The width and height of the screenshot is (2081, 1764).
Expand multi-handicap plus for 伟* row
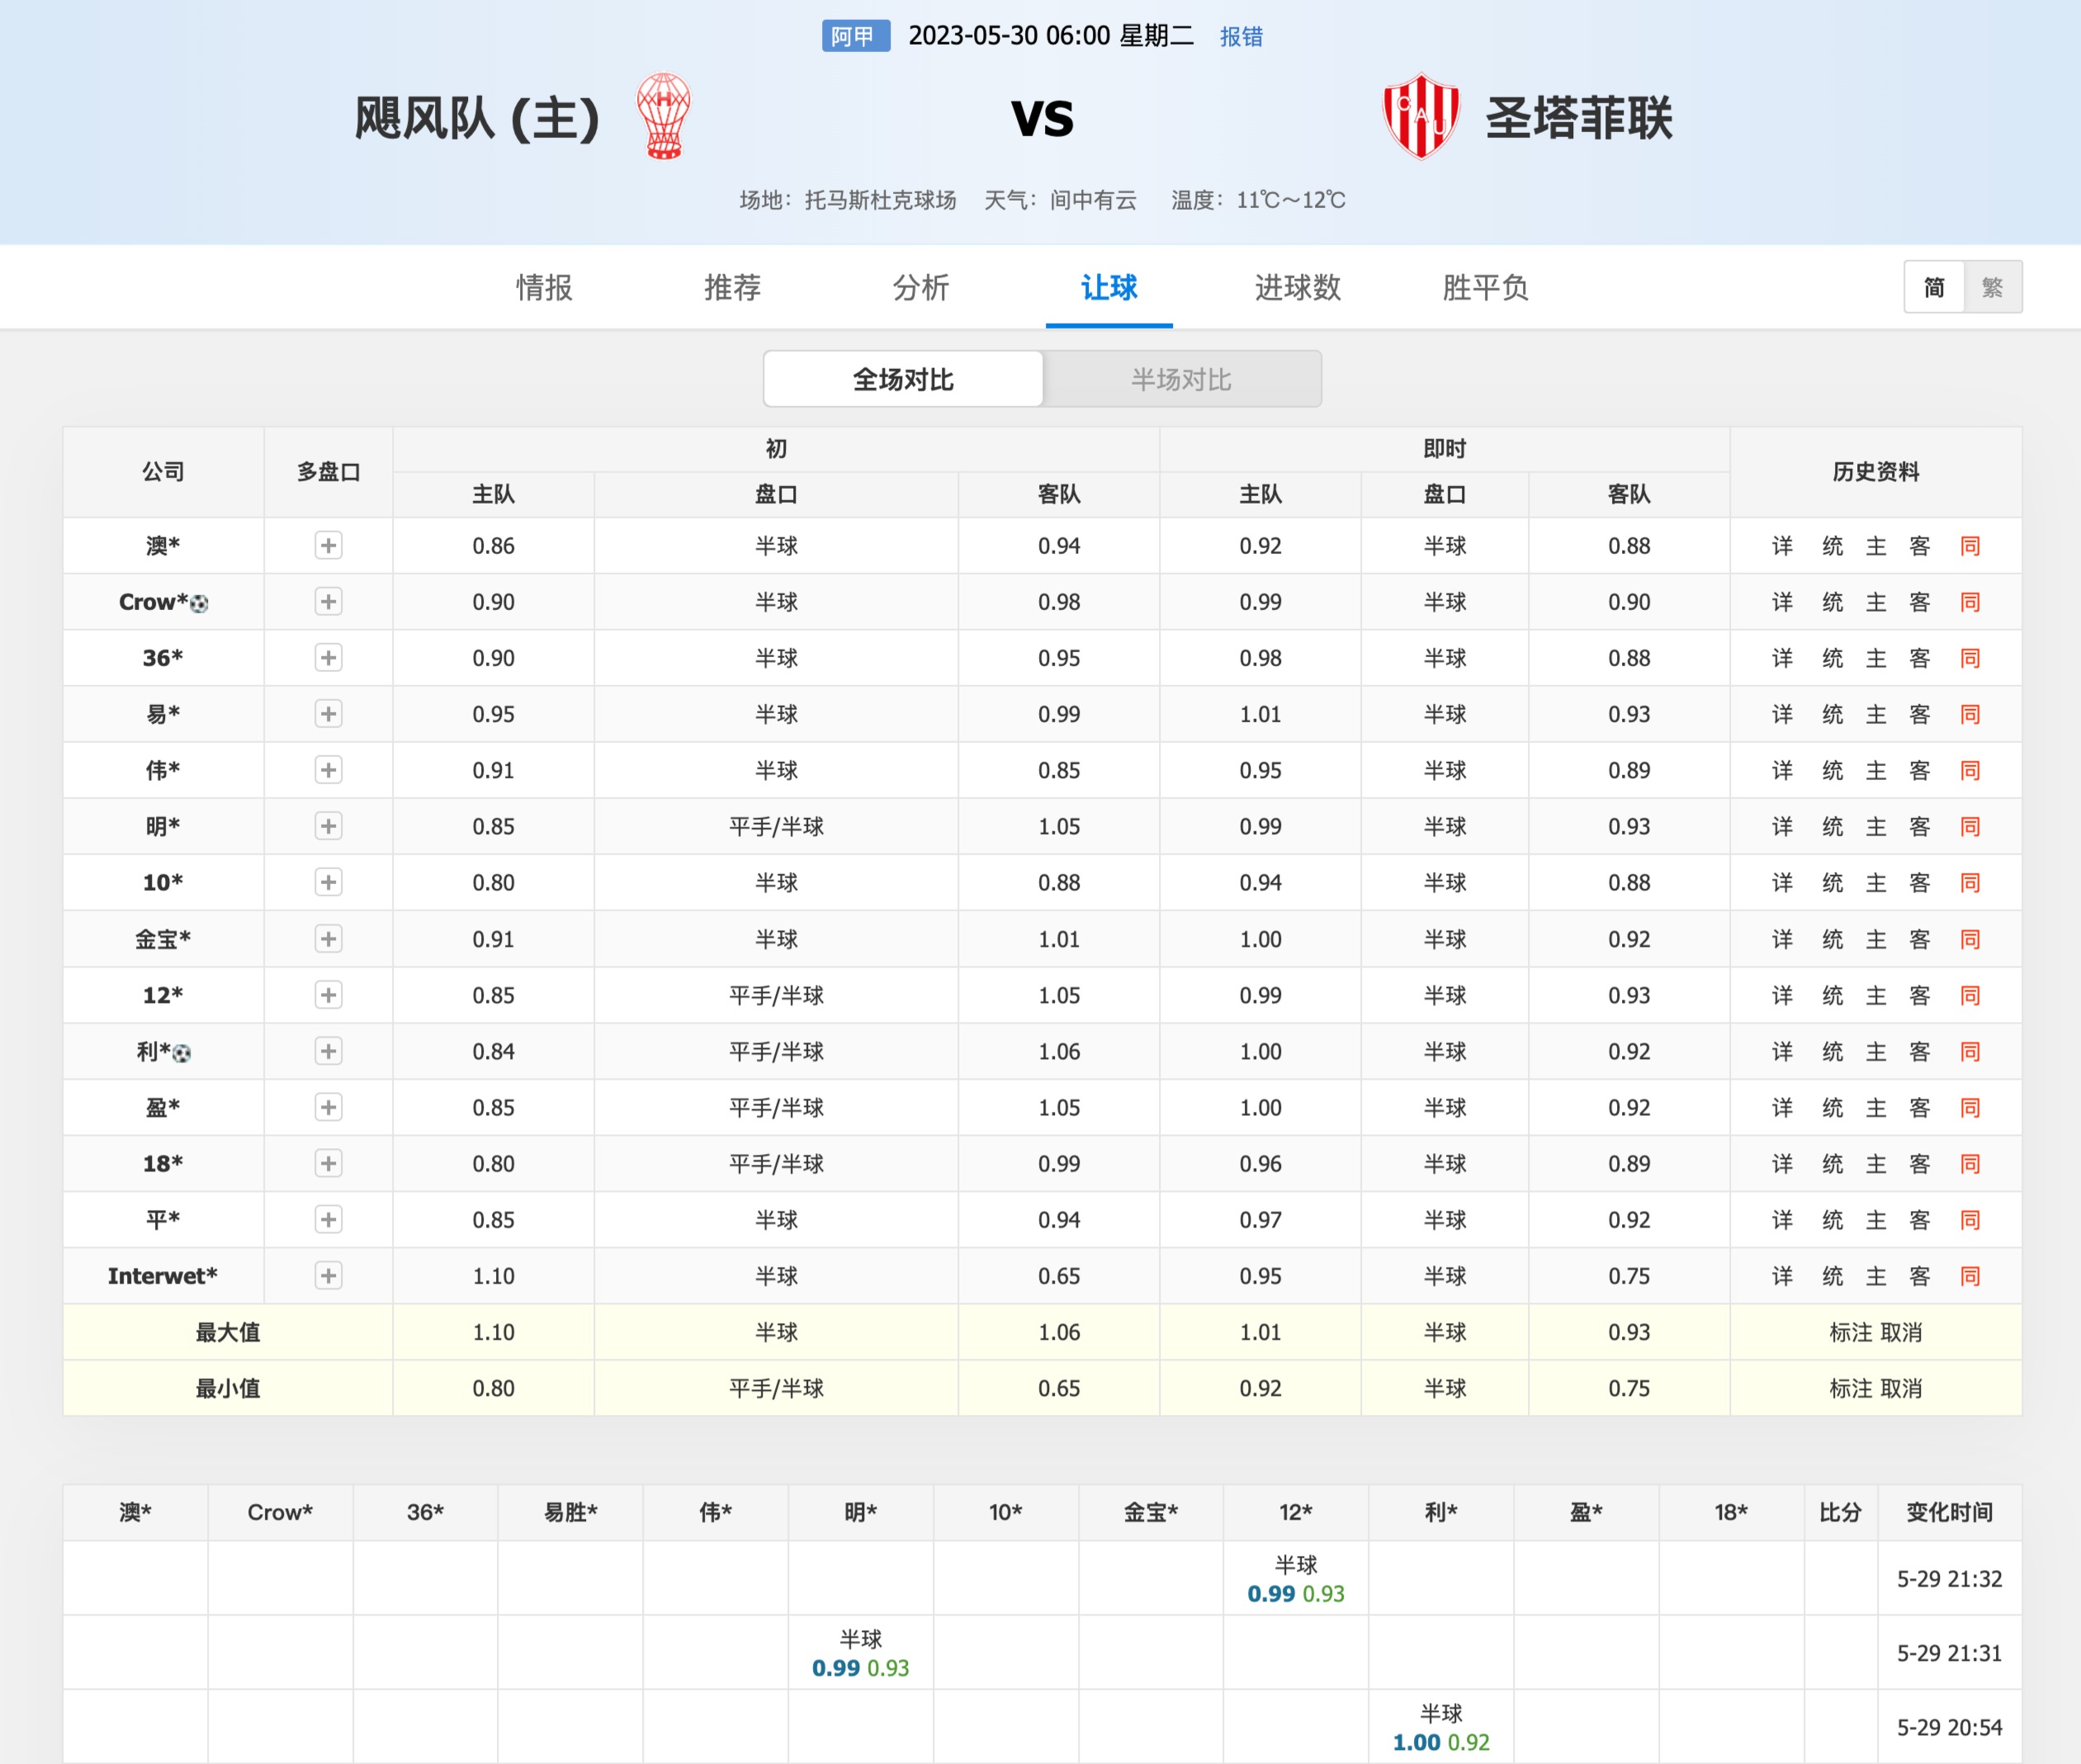(x=328, y=769)
